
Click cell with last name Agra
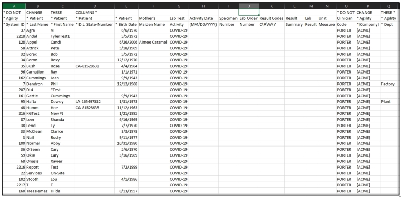(x=37, y=30)
